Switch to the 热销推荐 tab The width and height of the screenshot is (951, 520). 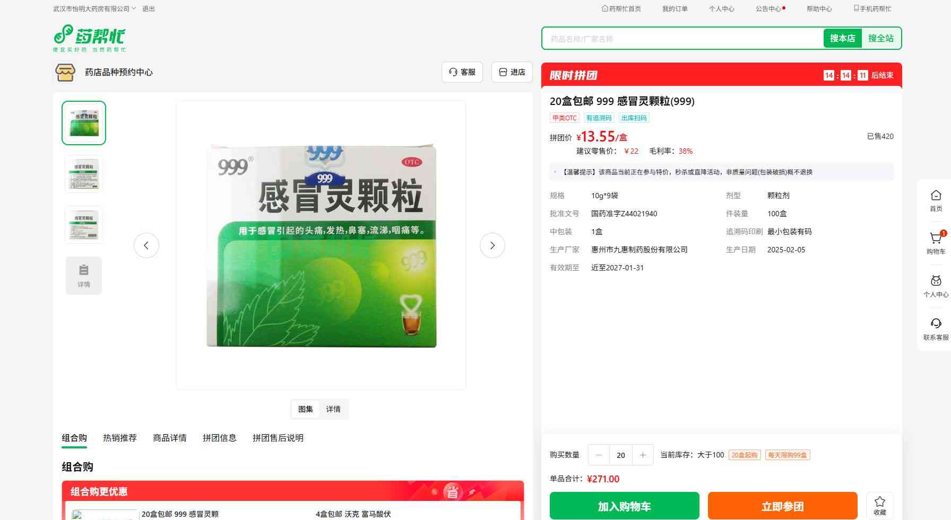[x=120, y=438]
